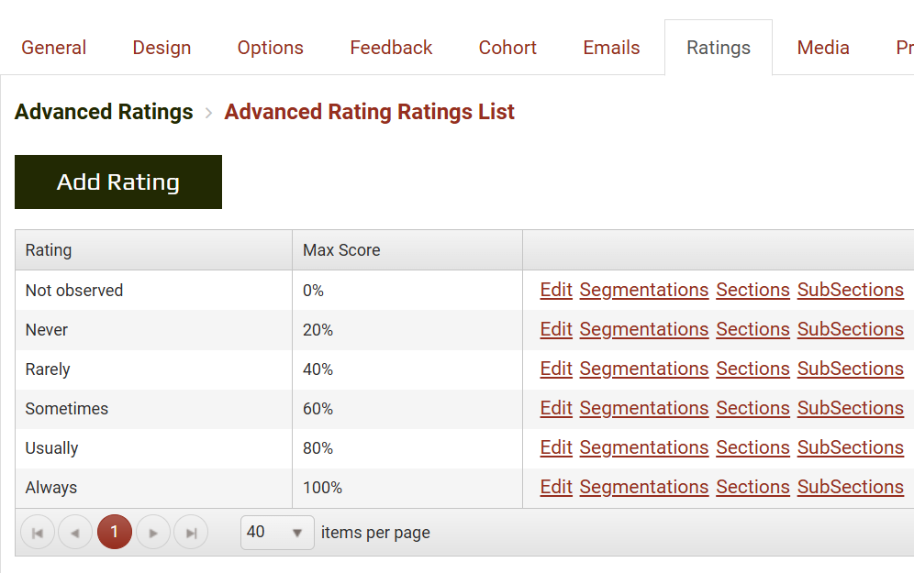
Task: Select the Media tab
Action: (x=823, y=48)
